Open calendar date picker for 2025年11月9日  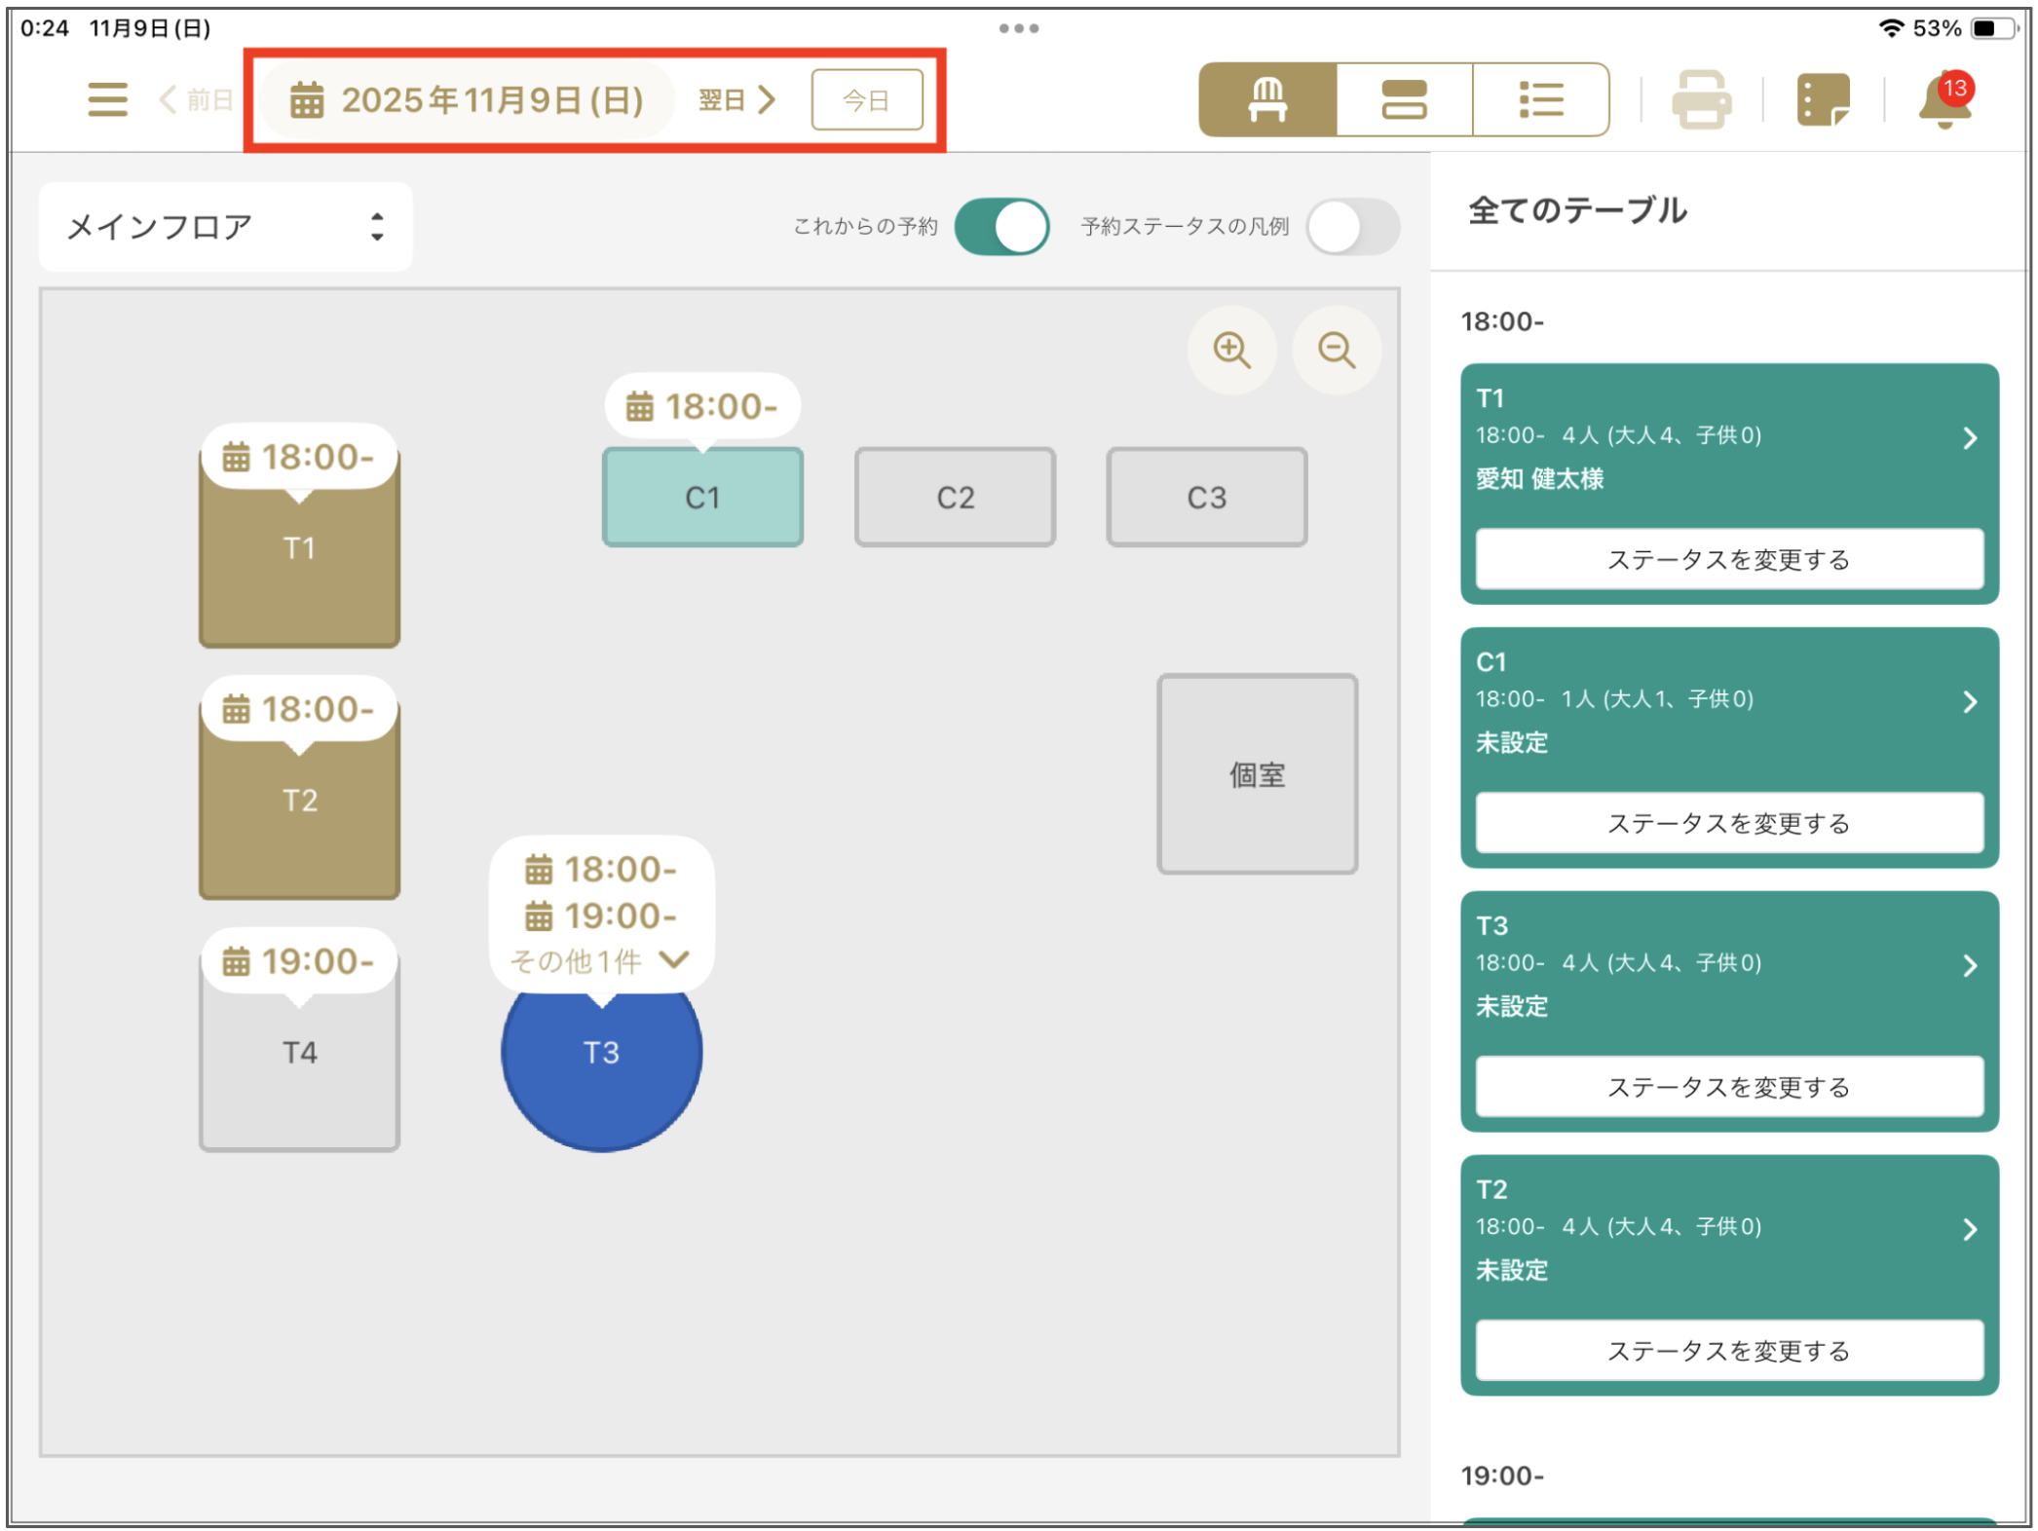(468, 99)
